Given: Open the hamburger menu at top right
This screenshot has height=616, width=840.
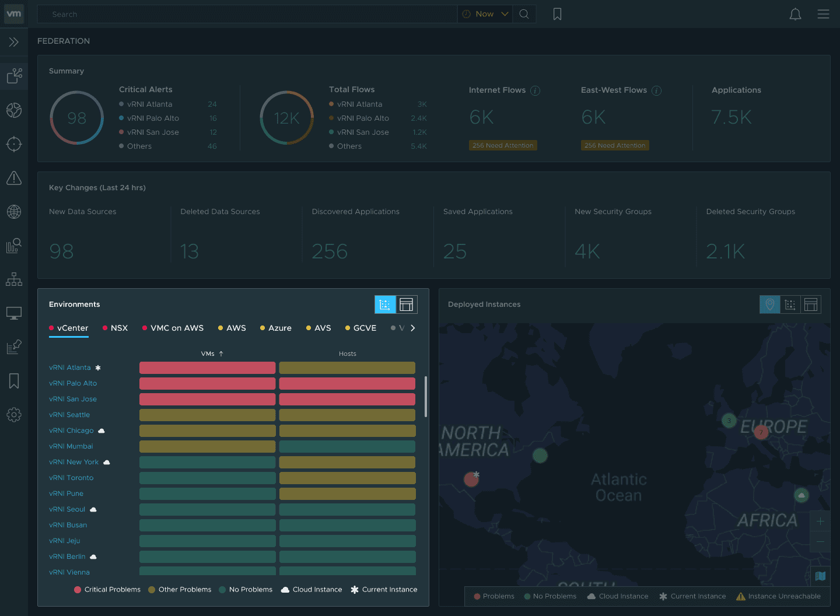Looking at the screenshot, I should (x=823, y=14).
